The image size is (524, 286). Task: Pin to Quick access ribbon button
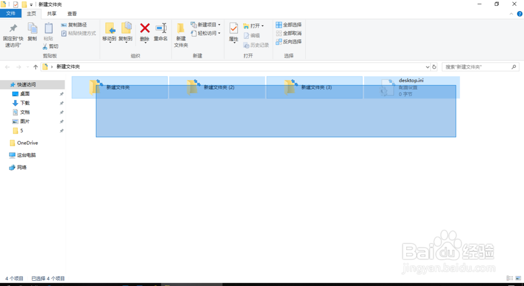13,36
